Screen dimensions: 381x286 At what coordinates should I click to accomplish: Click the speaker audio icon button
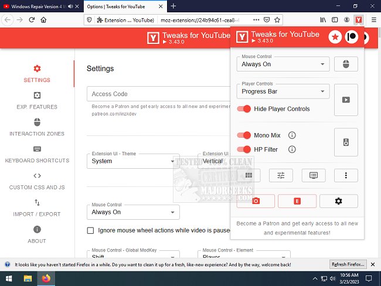point(346,142)
